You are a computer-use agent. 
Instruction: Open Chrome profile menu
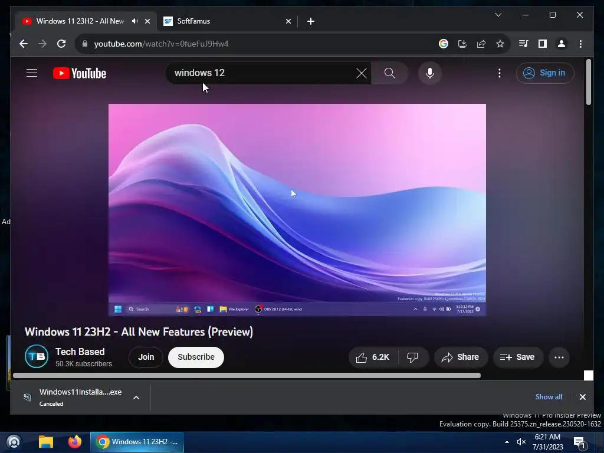pyautogui.click(x=562, y=44)
